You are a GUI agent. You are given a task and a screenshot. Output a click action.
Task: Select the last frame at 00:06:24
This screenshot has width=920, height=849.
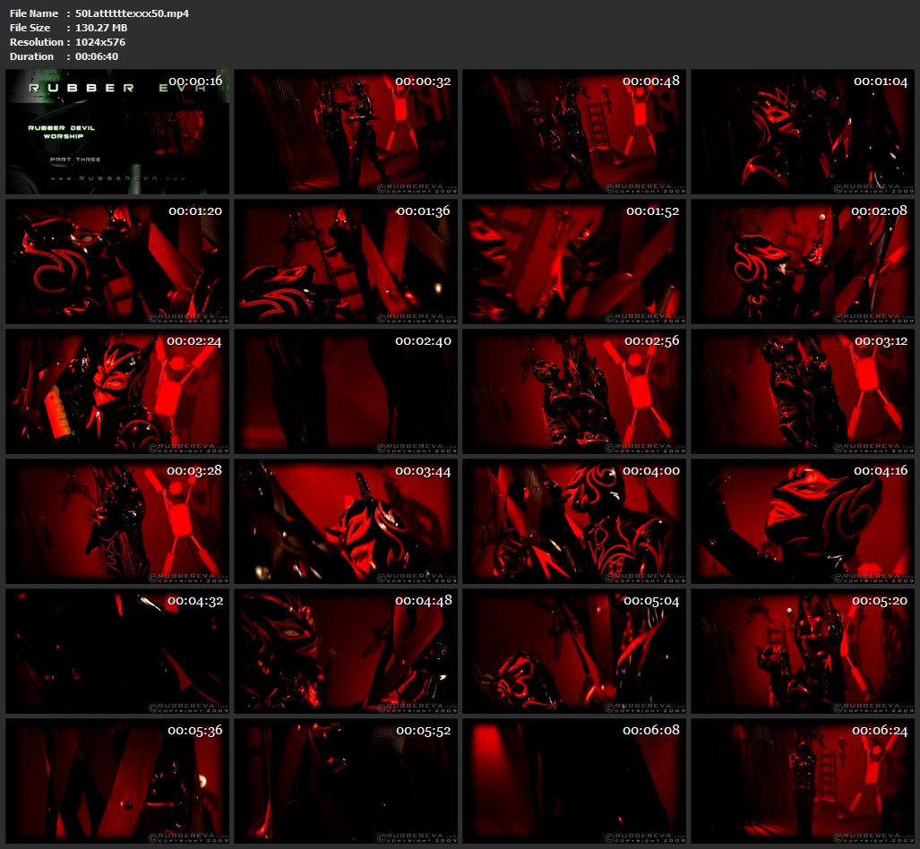(x=802, y=781)
